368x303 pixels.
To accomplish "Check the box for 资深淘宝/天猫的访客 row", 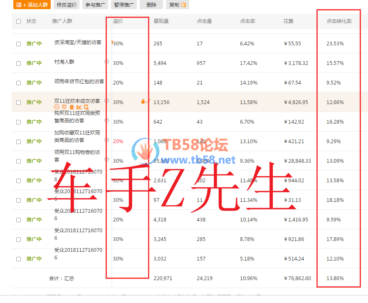I will pyautogui.click(x=18, y=44).
